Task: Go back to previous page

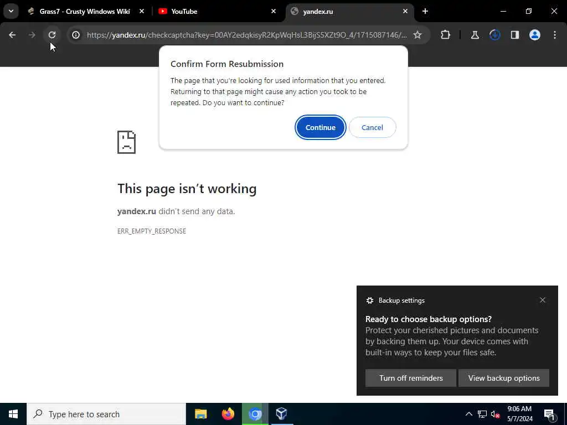Action: tap(12, 35)
